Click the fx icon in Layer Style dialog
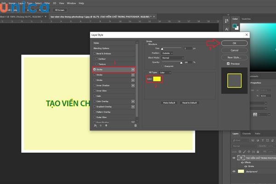 click(96, 125)
